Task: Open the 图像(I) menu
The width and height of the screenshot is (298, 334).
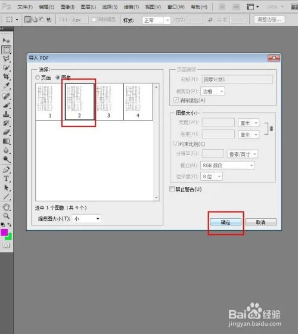Action: [67, 7]
